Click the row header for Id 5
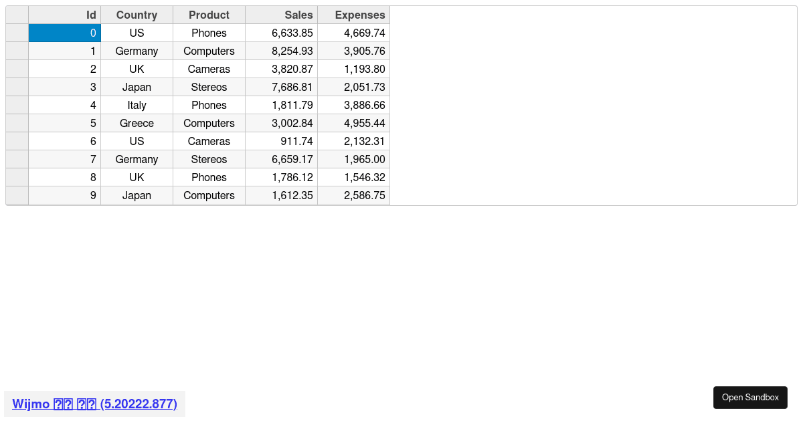The image size is (803, 421). pos(17,123)
